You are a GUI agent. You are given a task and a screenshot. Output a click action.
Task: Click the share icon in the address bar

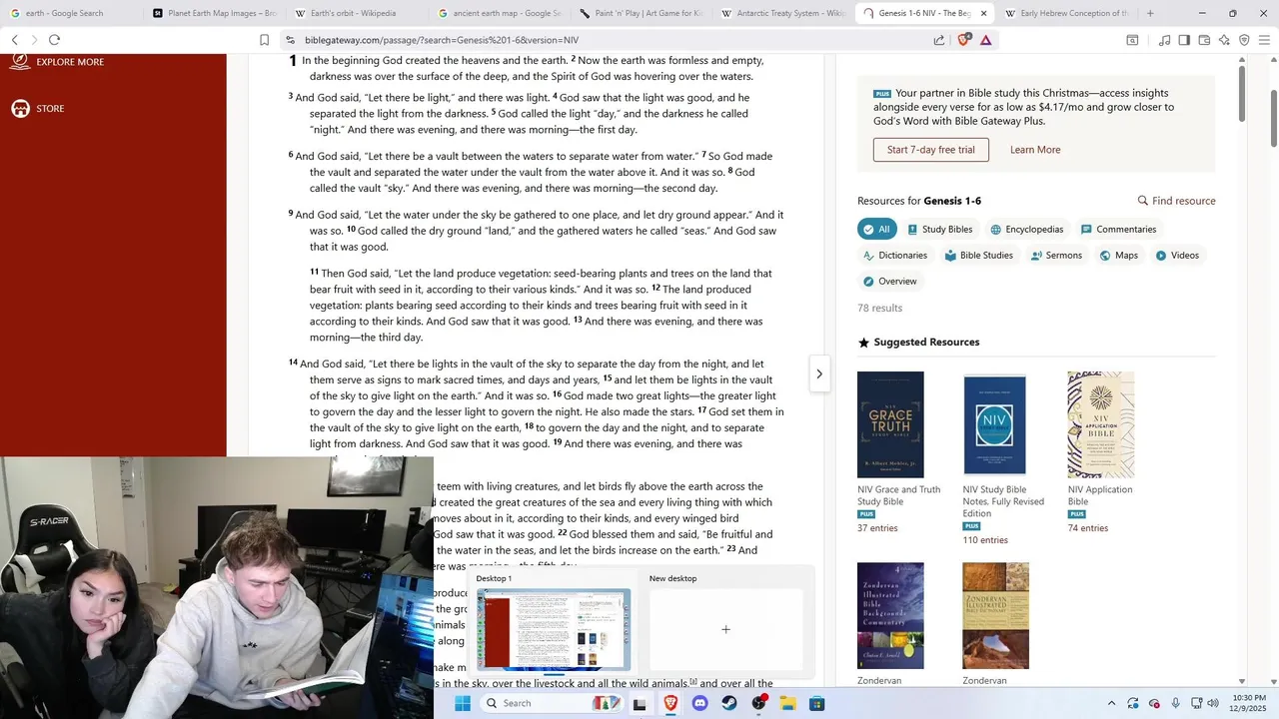coord(939,40)
